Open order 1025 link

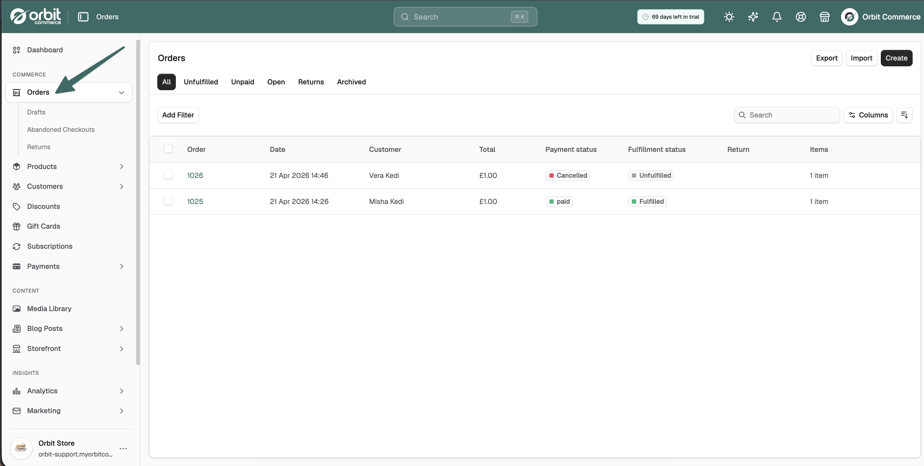point(195,201)
